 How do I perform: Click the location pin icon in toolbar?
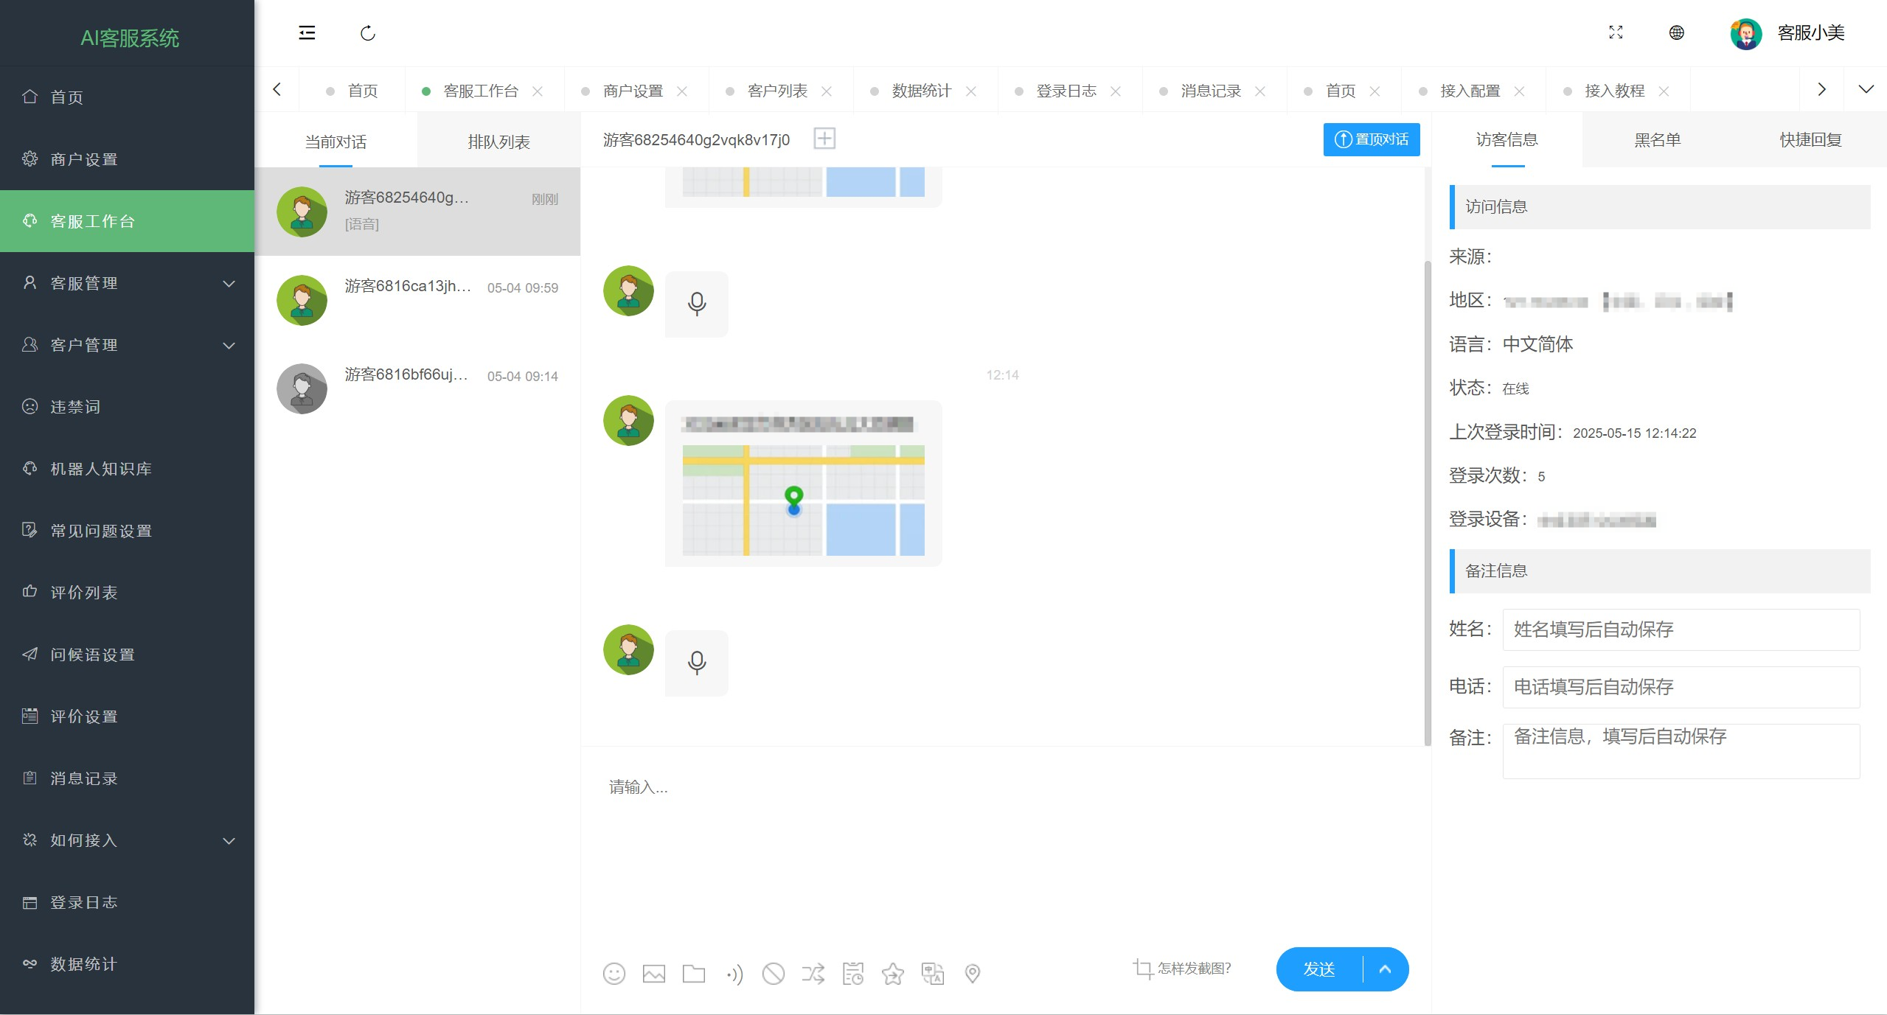[x=972, y=974]
